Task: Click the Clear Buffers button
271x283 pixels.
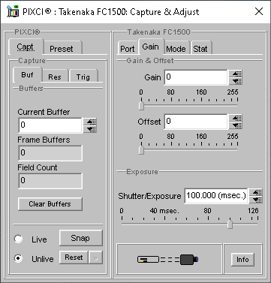Action: 50,204
